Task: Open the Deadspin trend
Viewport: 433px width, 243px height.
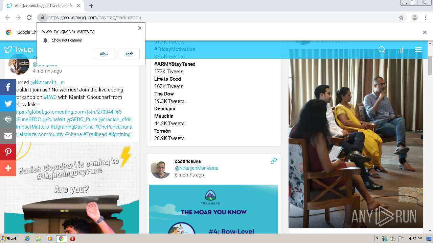Action: (165, 109)
